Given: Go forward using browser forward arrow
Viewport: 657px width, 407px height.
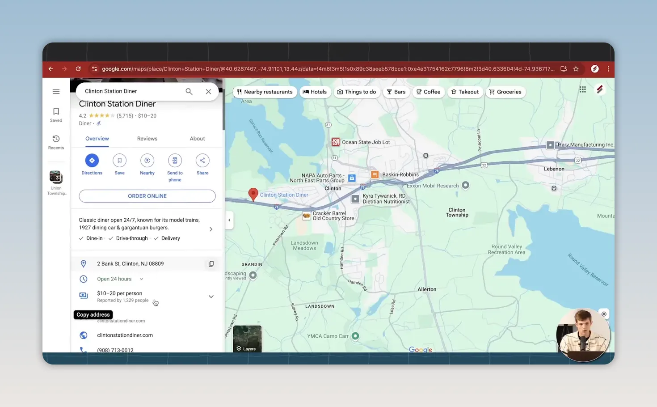Looking at the screenshot, I should 64,69.
